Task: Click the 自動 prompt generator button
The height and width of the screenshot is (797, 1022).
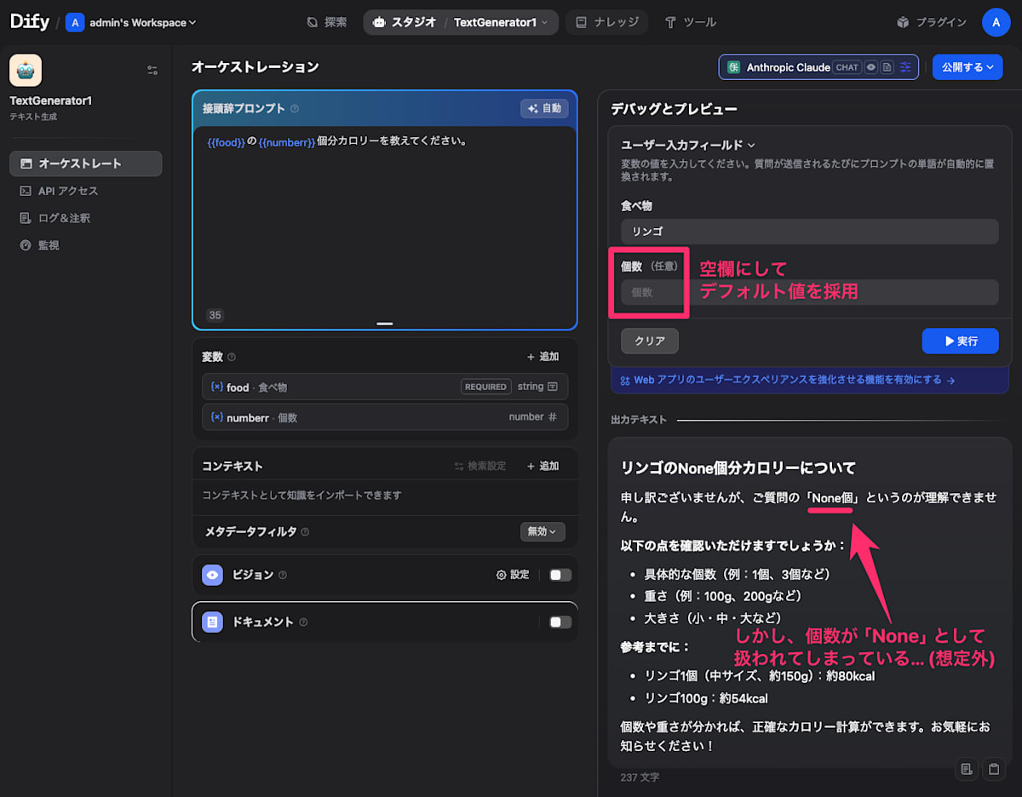Action: pos(544,108)
